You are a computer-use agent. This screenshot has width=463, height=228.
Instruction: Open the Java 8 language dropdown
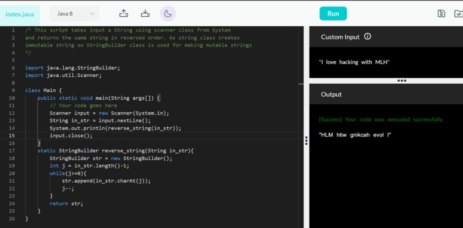click(75, 14)
